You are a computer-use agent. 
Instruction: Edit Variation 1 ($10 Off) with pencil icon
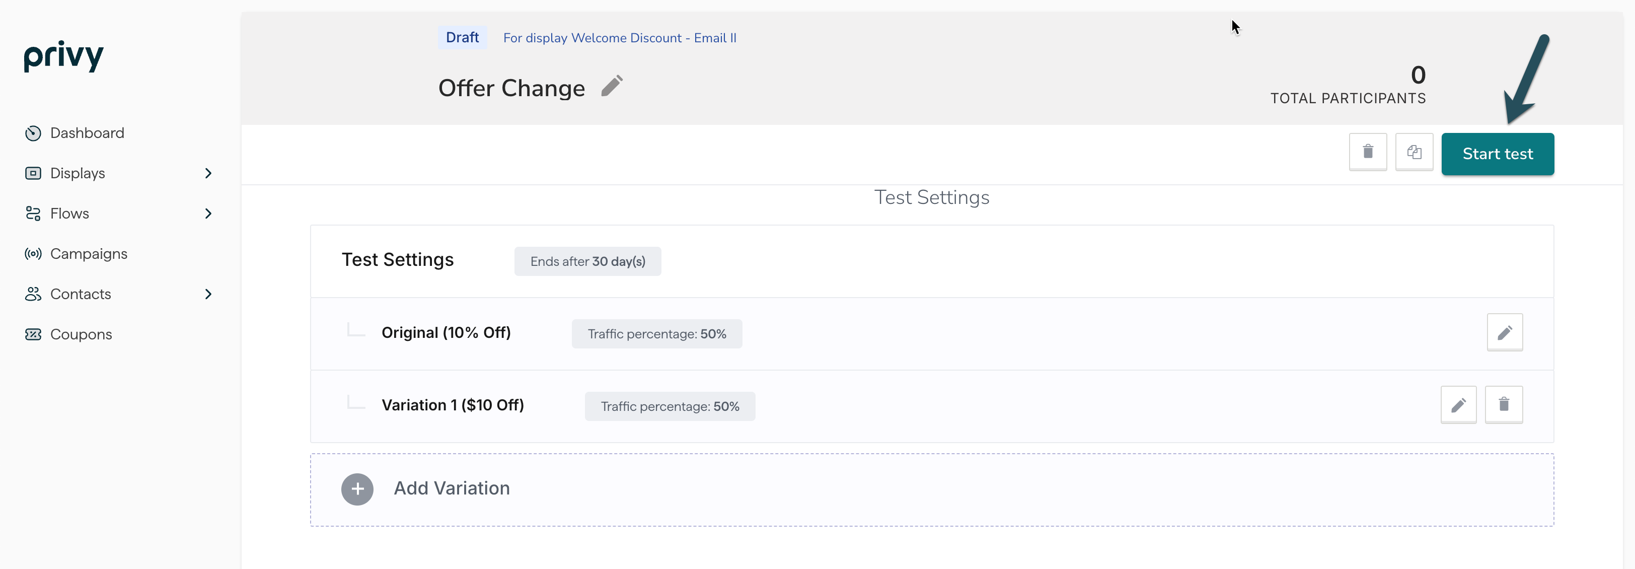[1458, 404]
